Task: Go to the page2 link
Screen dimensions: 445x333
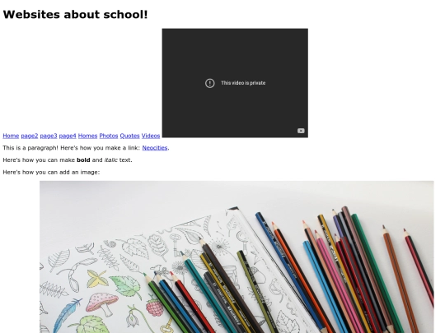Action: [x=30, y=136]
